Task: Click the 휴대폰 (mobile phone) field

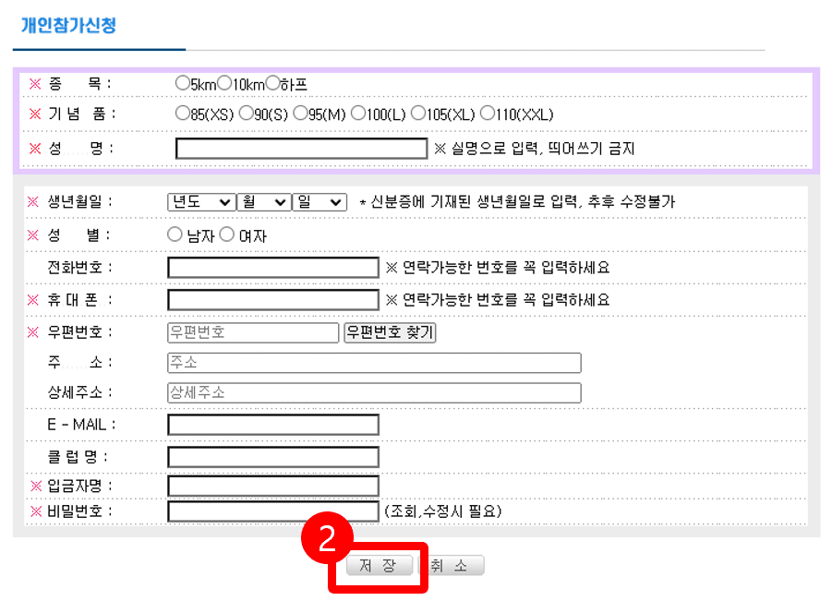Action: 271,299
